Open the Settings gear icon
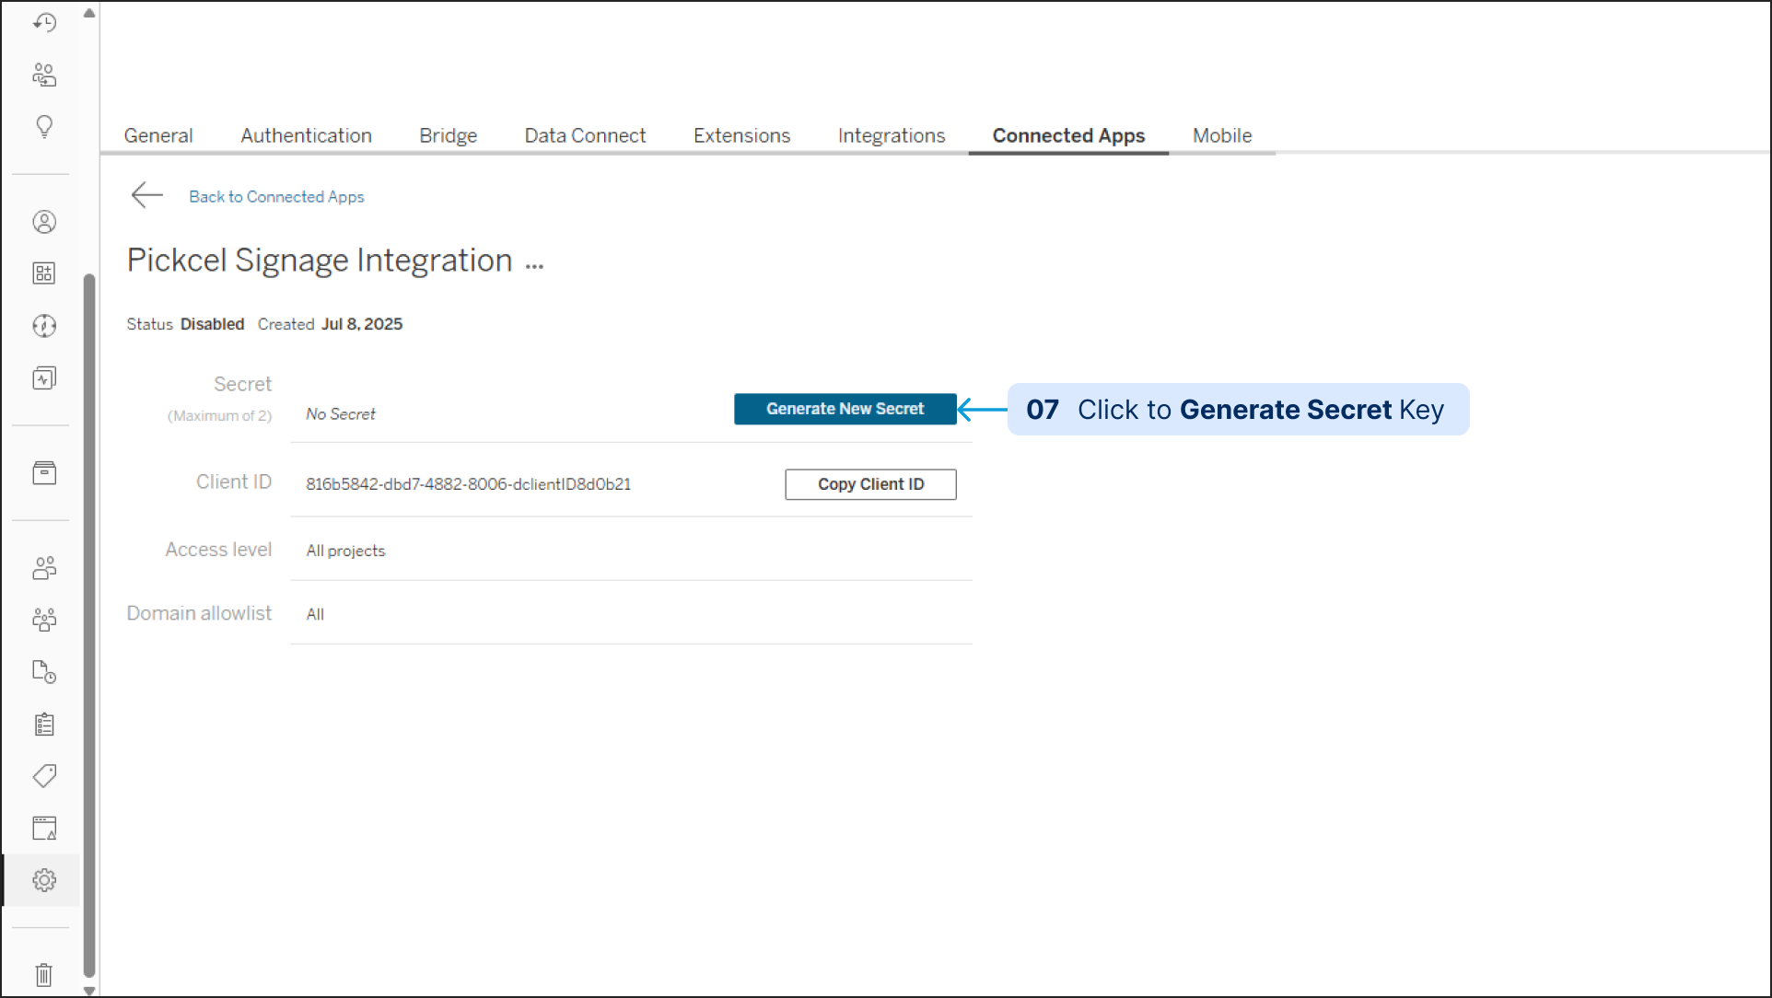The image size is (1772, 998). (44, 880)
